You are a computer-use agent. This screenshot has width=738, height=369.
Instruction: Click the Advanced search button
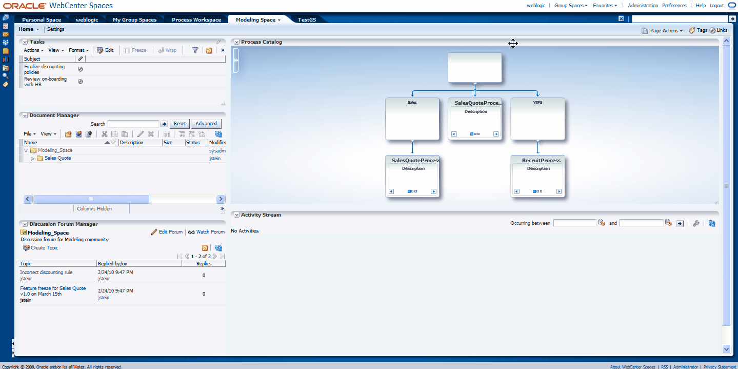point(206,124)
